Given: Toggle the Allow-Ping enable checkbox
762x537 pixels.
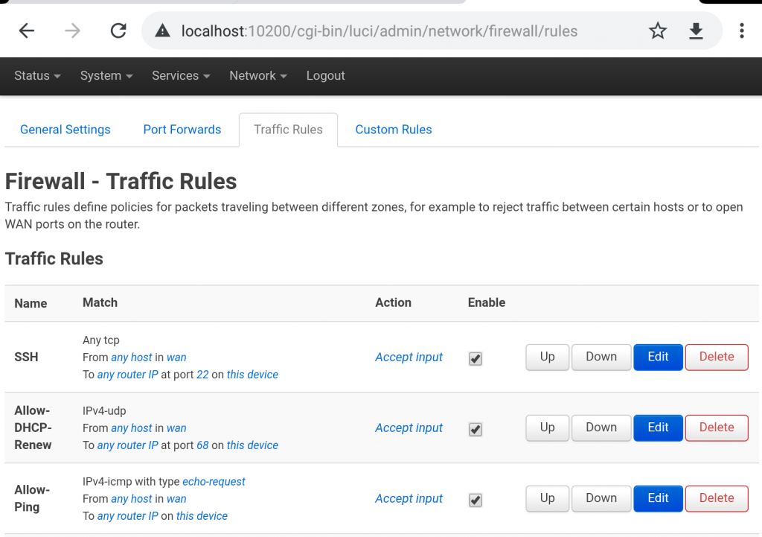Looking at the screenshot, I should pyautogui.click(x=476, y=500).
